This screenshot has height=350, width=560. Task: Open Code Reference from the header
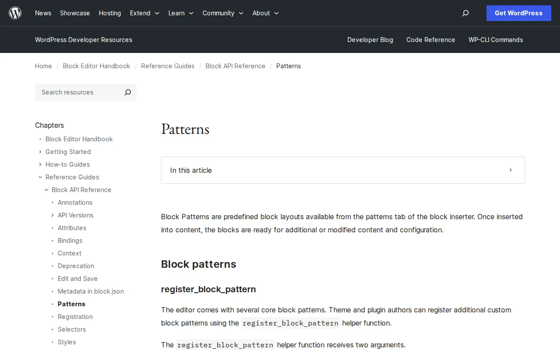(x=430, y=40)
